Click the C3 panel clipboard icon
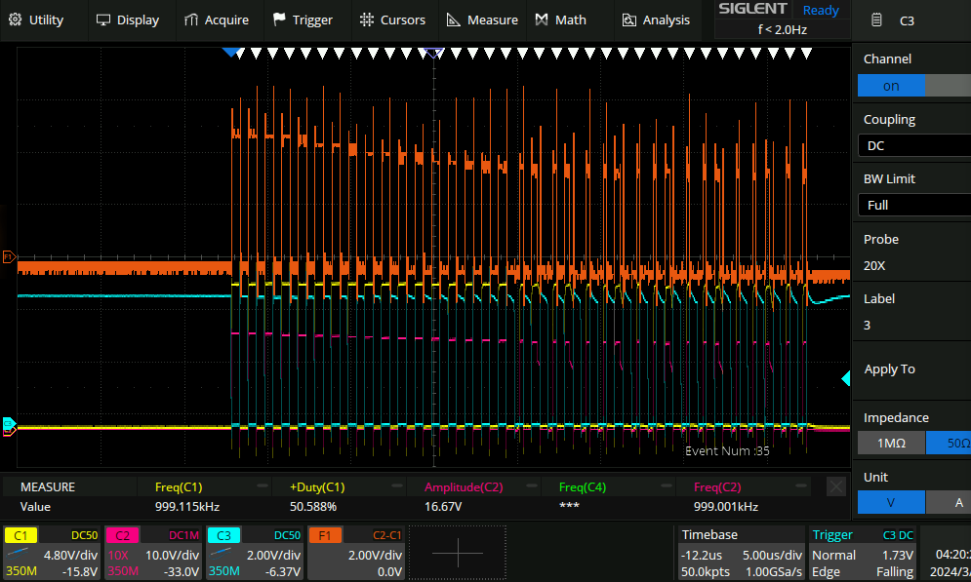Image resolution: width=971 pixels, height=582 pixels. pos(877,19)
